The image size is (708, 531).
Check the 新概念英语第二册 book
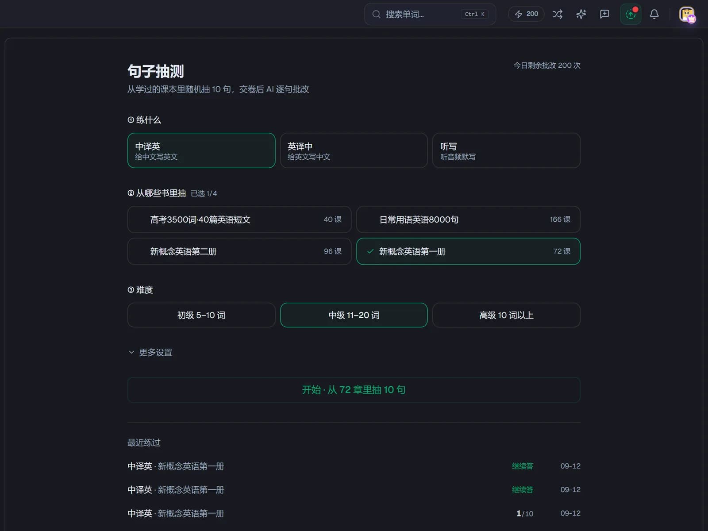tap(239, 251)
